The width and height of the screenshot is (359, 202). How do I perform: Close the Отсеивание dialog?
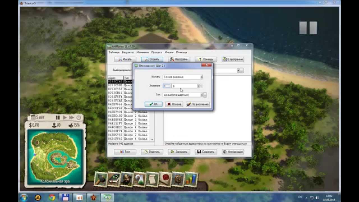[206, 65]
